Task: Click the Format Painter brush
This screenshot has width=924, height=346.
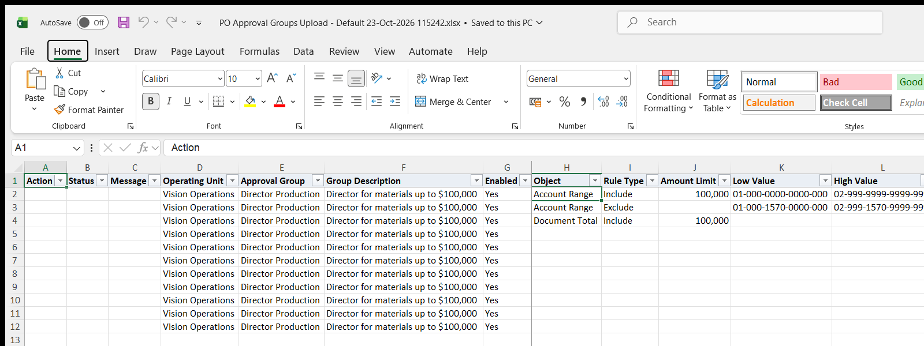Action: [59, 109]
